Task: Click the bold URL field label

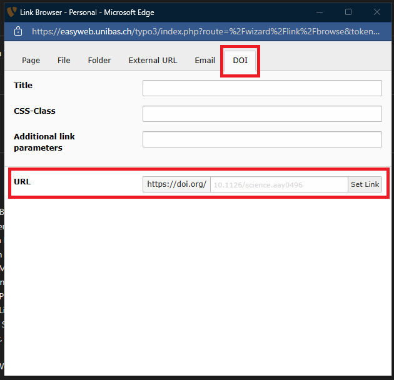Action: click(x=22, y=182)
